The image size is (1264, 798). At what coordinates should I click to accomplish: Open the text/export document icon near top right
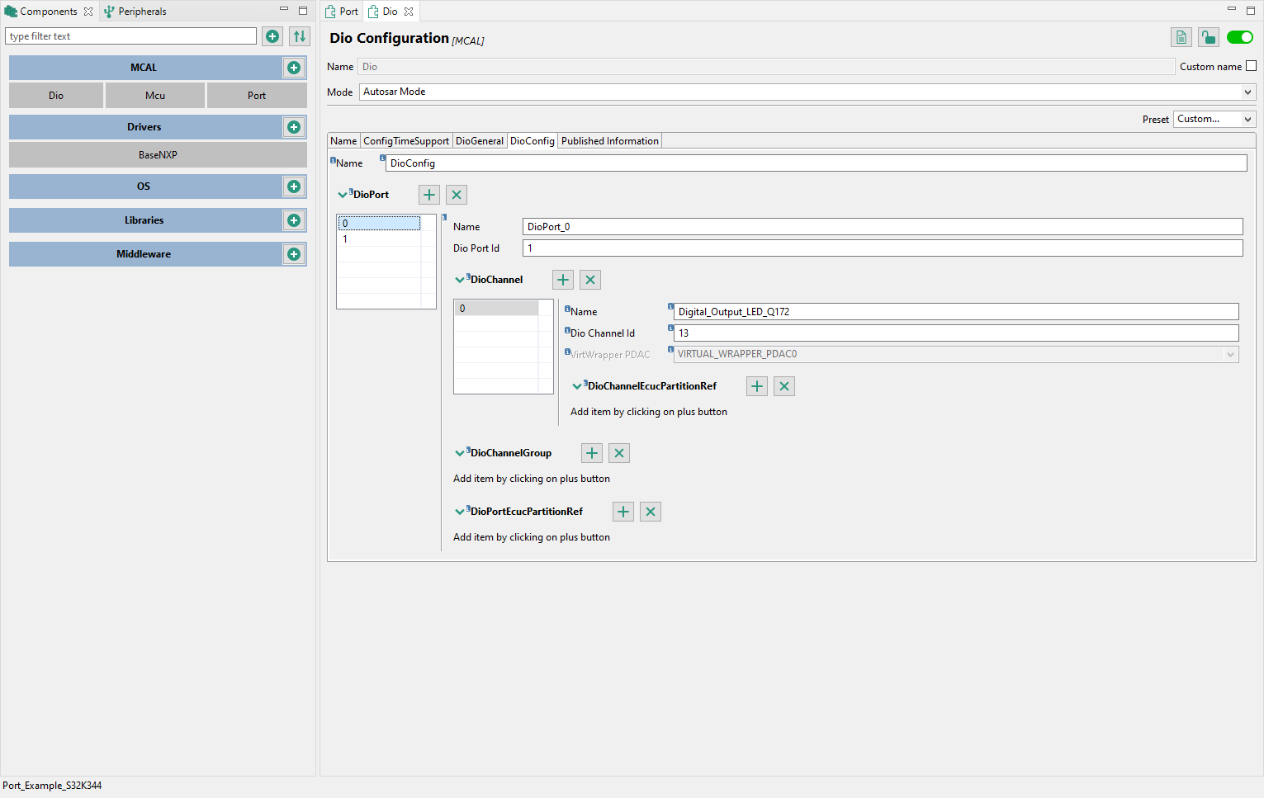click(x=1181, y=37)
